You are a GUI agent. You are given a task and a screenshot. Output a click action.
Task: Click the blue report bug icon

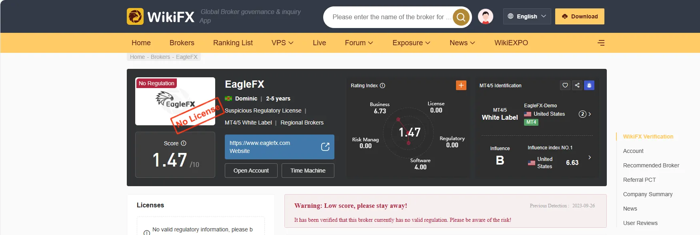589,85
